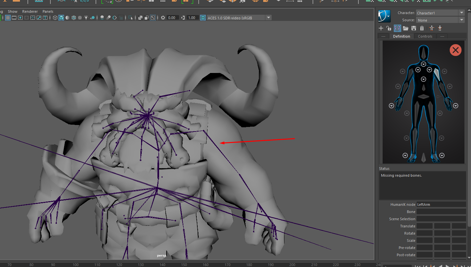Toggle the Mirror Matching button
Image resolution: width=471 pixels, height=267 pixels.
tap(397, 28)
